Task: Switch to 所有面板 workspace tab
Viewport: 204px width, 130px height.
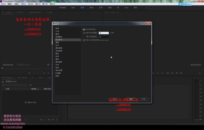Action: click(x=62, y=8)
